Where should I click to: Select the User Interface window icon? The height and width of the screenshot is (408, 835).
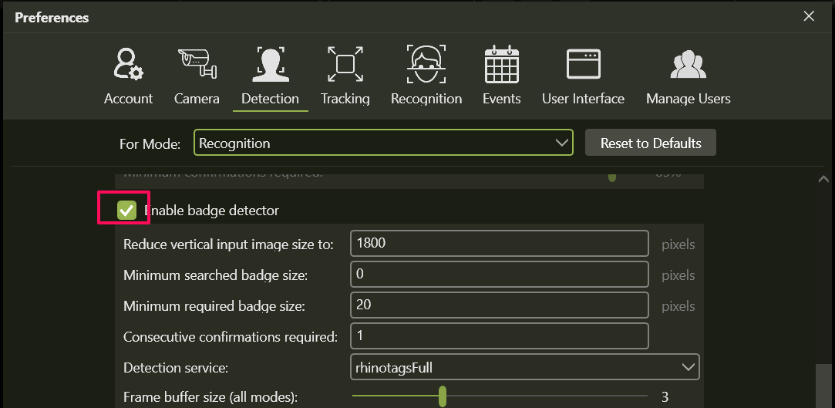tap(583, 65)
